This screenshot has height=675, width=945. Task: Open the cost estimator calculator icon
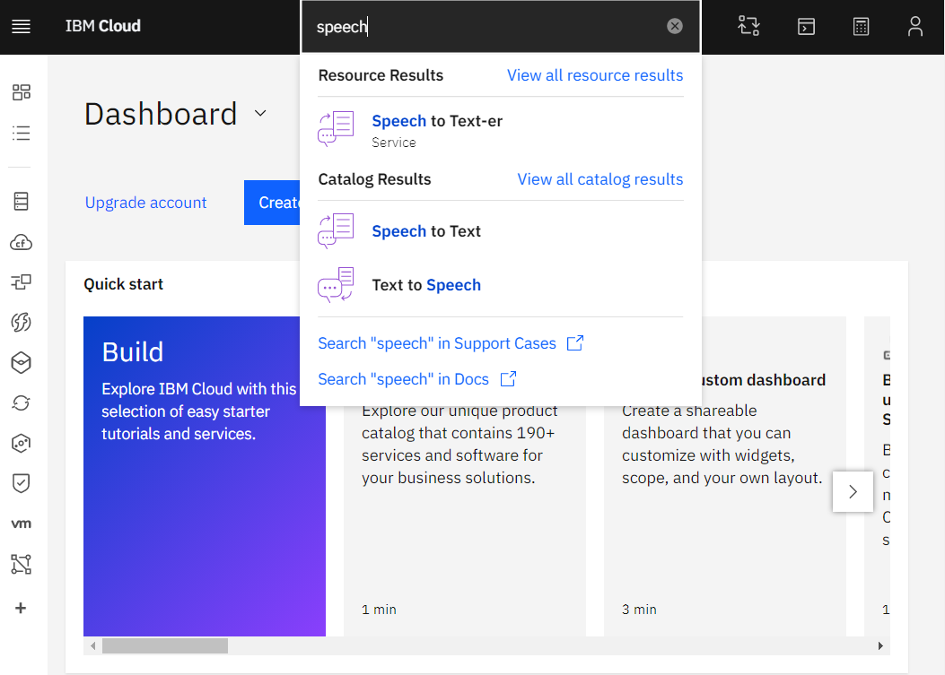861,27
